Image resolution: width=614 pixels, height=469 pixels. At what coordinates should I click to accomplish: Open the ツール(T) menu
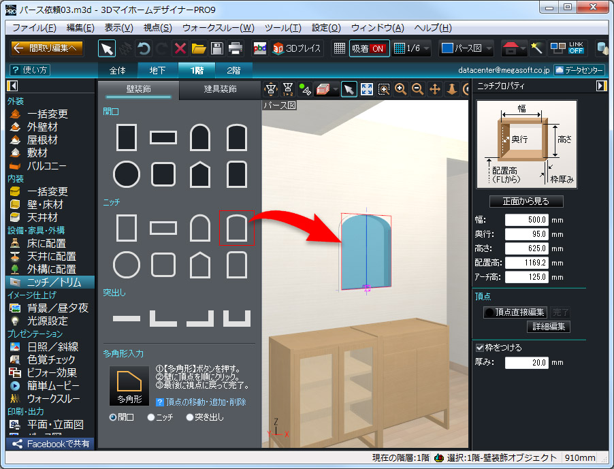tap(282, 28)
